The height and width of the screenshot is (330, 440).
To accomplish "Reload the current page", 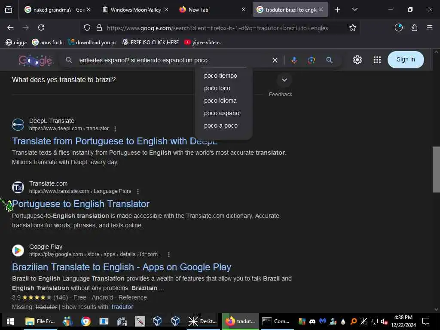I will (41, 27).
